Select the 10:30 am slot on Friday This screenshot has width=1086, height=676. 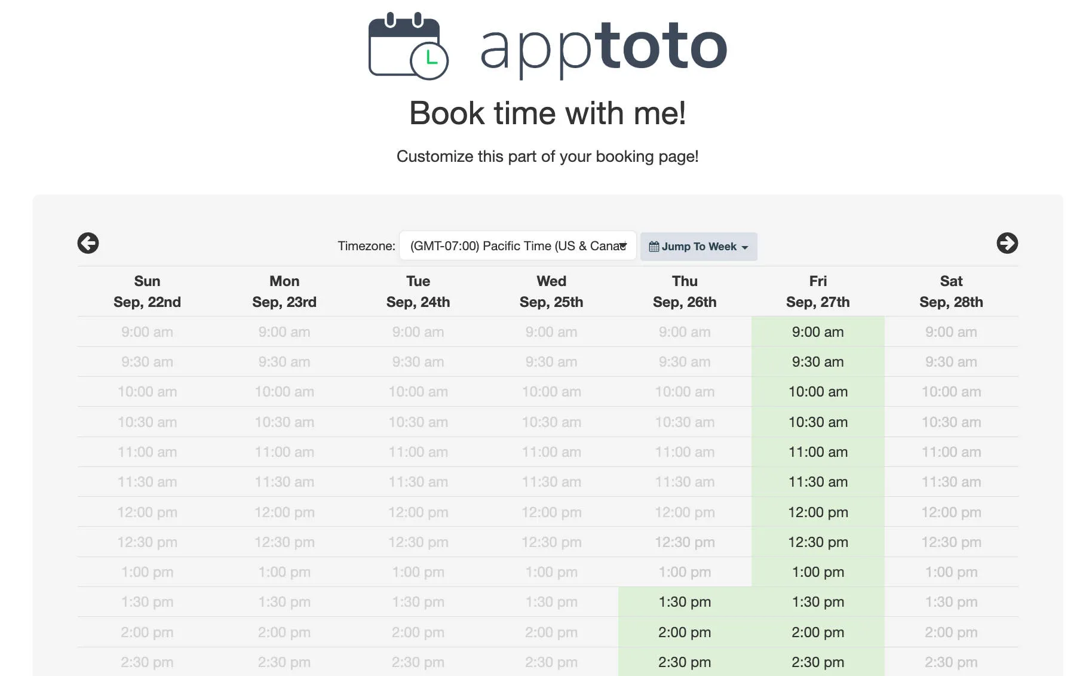tap(817, 422)
